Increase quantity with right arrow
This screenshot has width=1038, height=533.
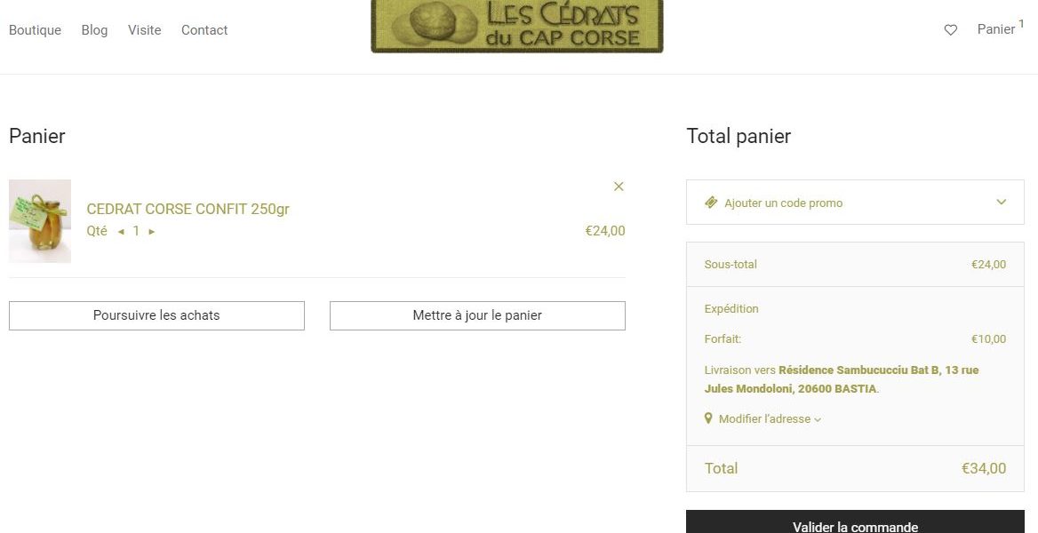tap(152, 232)
